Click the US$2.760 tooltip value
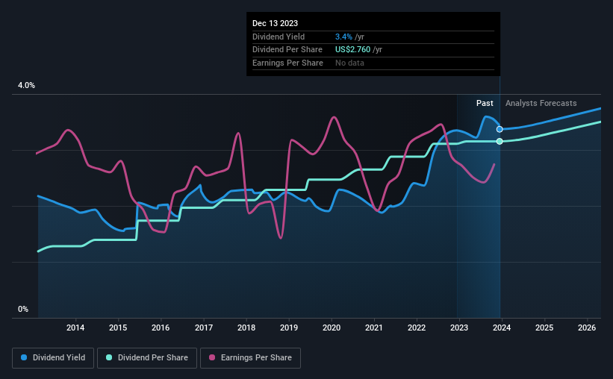Viewport: 613px width, 379px height. (352, 50)
